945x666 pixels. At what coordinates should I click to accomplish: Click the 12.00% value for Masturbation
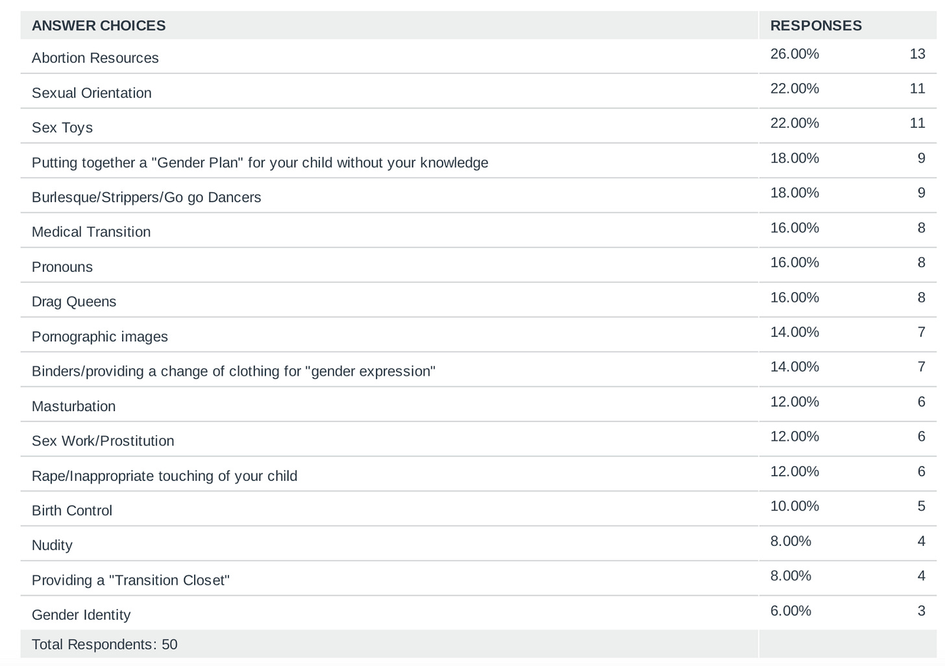click(x=794, y=402)
